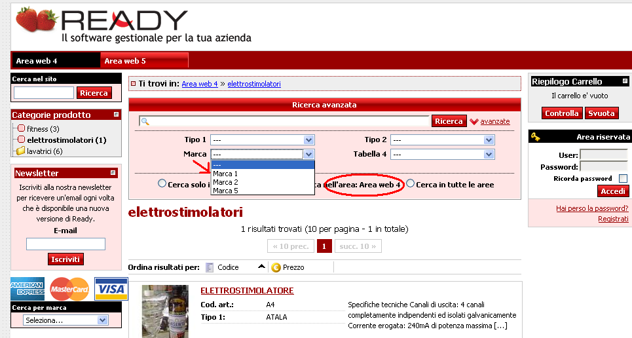The height and width of the screenshot is (338, 632).
Task: Tick the Ricorda password checkbox
Action: click(x=623, y=178)
